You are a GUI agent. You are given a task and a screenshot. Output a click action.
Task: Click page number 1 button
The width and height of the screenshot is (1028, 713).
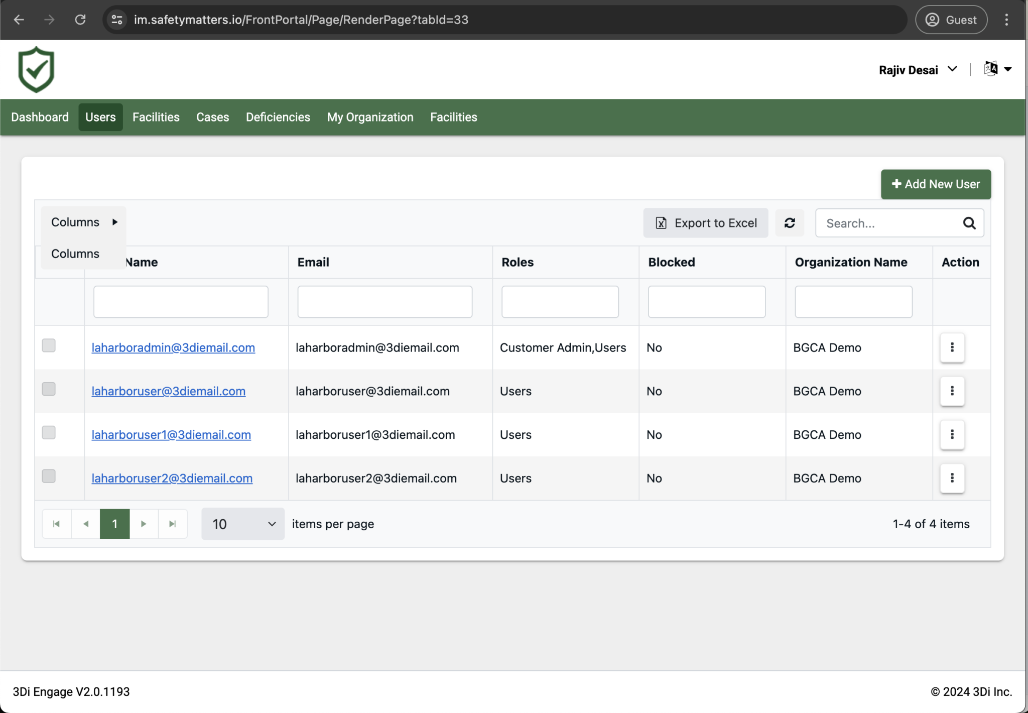[114, 524]
